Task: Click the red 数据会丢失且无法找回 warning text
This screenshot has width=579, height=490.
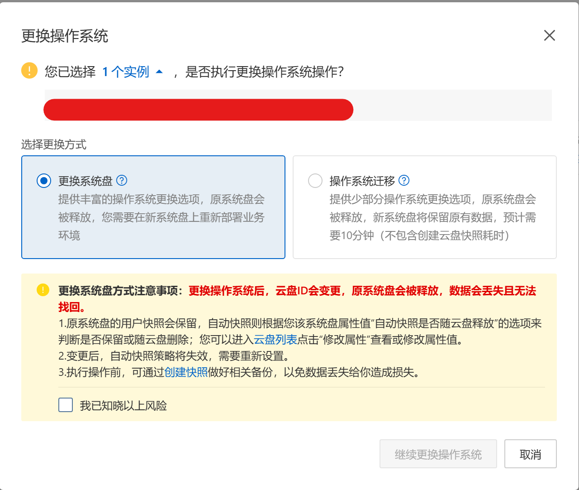Action: click(x=297, y=299)
